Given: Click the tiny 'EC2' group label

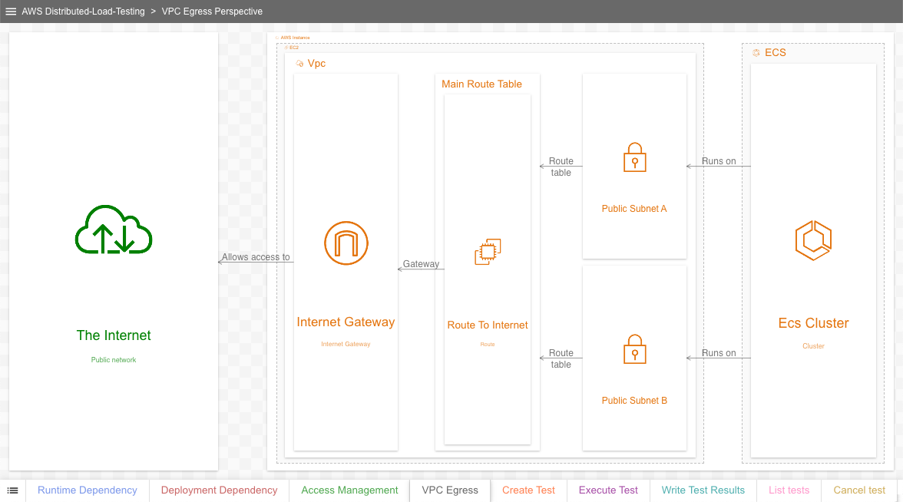Looking at the screenshot, I should pos(293,48).
